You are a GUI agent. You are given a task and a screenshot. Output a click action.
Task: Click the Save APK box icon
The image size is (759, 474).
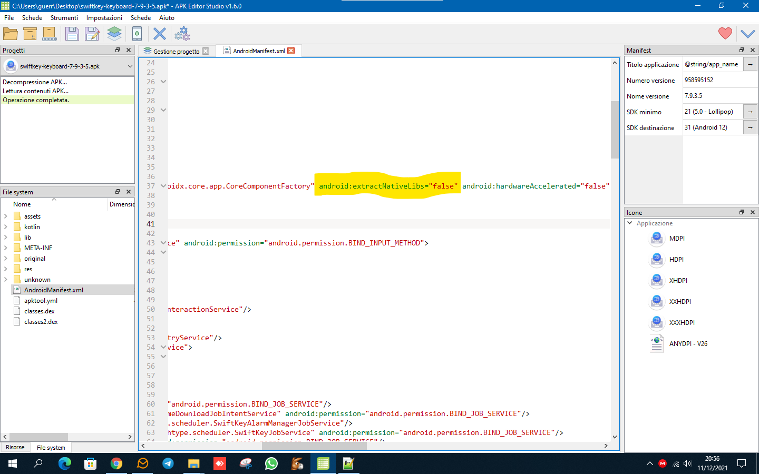point(30,34)
